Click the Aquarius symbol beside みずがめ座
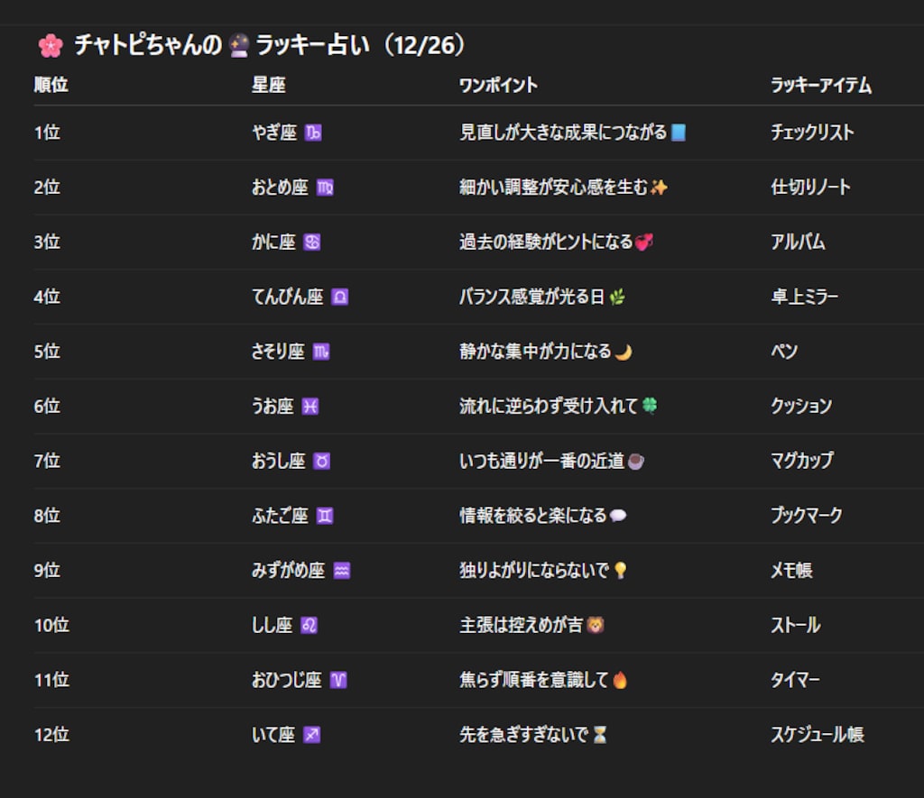Screen dimensions: 924x798 (343, 569)
